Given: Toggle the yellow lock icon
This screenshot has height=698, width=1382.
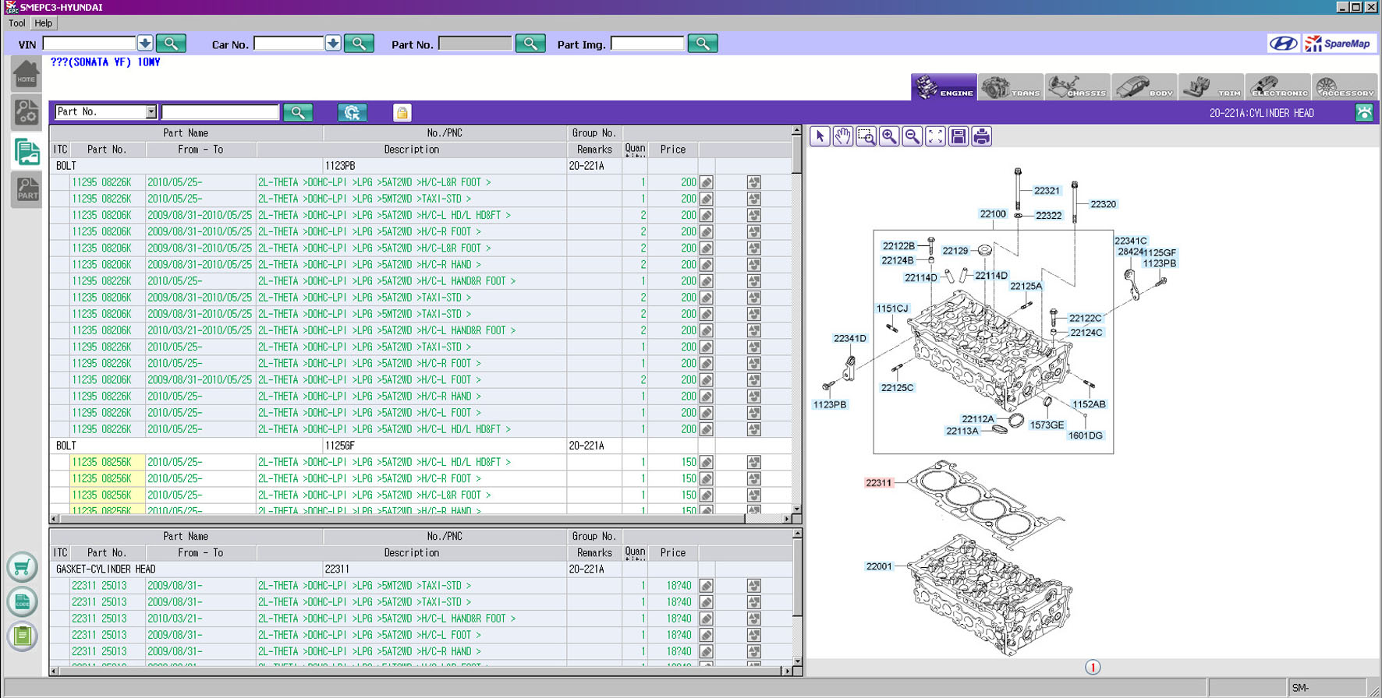Looking at the screenshot, I should coord(402,113).
